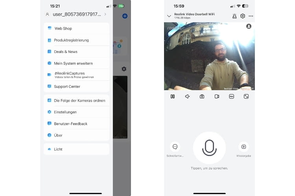Image resolution: width=295 pixels, height=196 pixels.
Task: Open doorbell settings gear icon
Action: 243,16
